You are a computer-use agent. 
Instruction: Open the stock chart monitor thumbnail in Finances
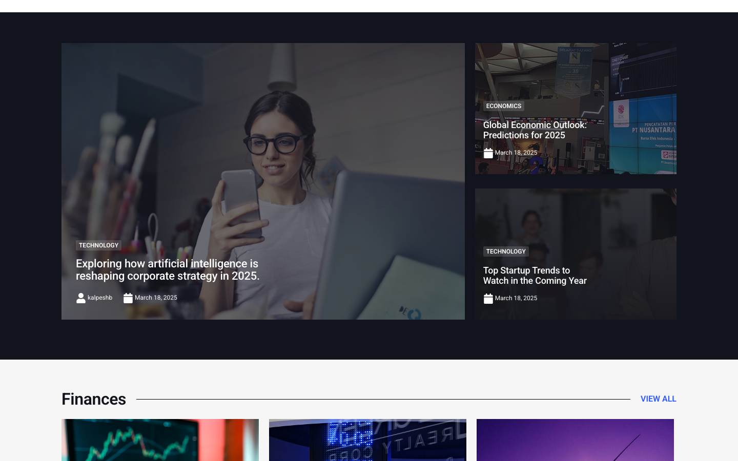pos(160,440)
